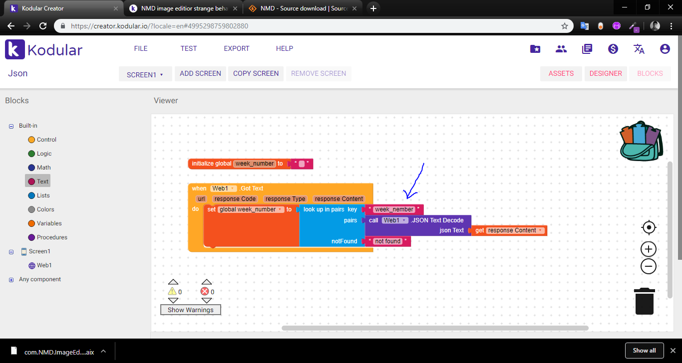
Task: Open the HELP menu
Action: point(285,48)
